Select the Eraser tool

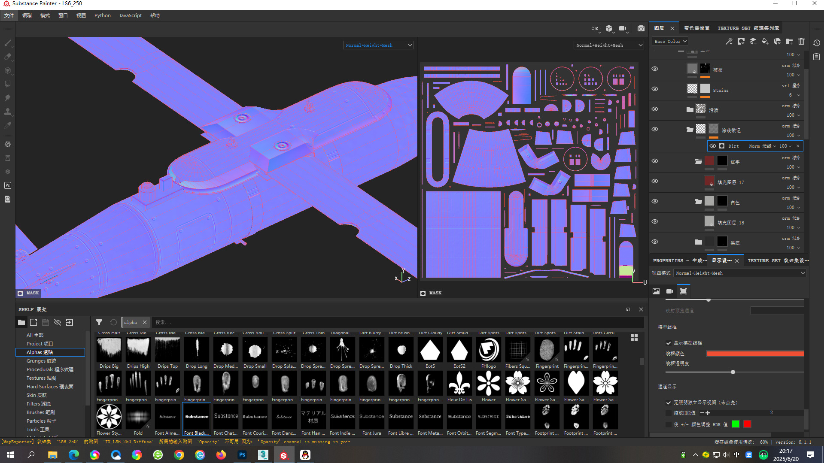tap(8, 57)
